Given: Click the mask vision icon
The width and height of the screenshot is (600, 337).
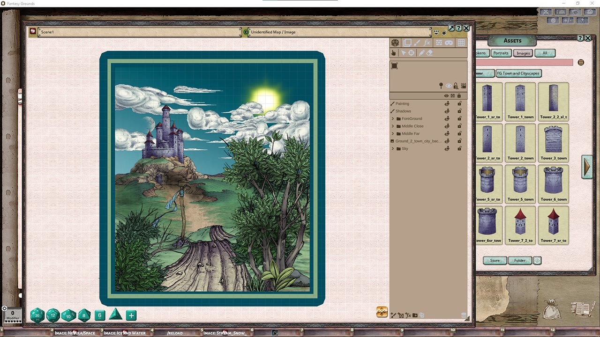Looking at the screenshot, I should [449, 43].
